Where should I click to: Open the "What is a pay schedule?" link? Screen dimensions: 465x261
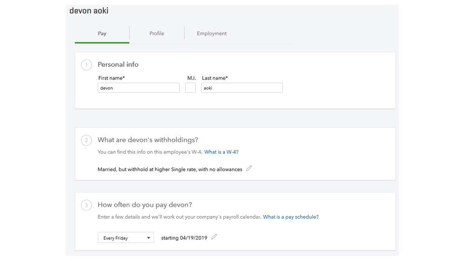point(290,217)
